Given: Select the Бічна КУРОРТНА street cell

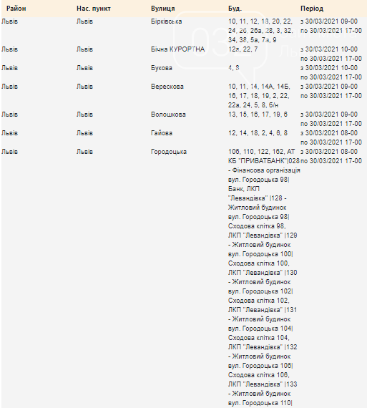Looking at the screenshot, I should 177,49.
